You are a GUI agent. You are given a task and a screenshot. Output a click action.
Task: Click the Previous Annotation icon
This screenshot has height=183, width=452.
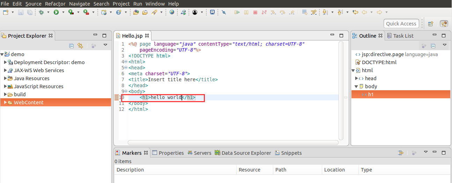coord(340,12)
